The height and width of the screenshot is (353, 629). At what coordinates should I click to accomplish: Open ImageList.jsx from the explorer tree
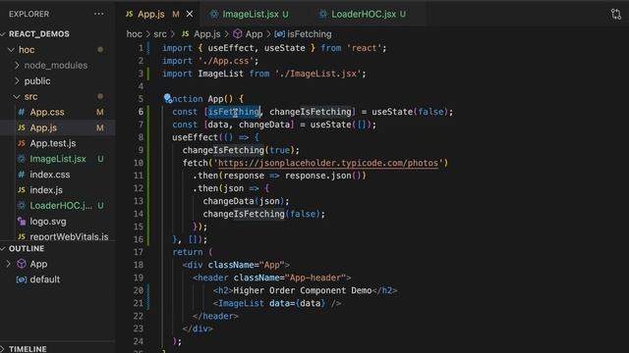(58, 159)
